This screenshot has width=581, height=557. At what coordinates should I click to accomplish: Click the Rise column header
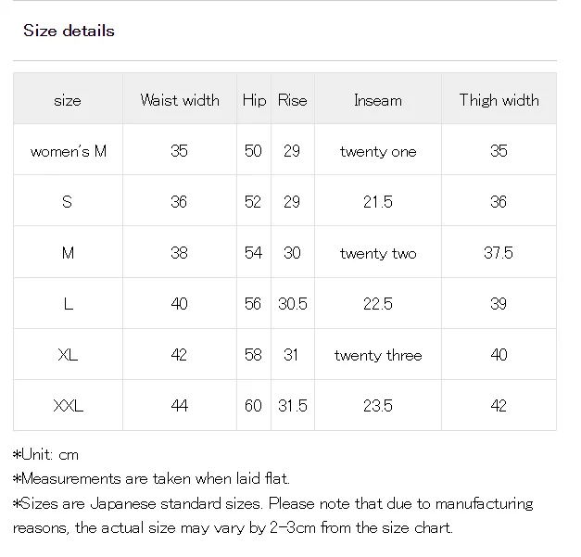pyautogui.click(x=292, y=100)
